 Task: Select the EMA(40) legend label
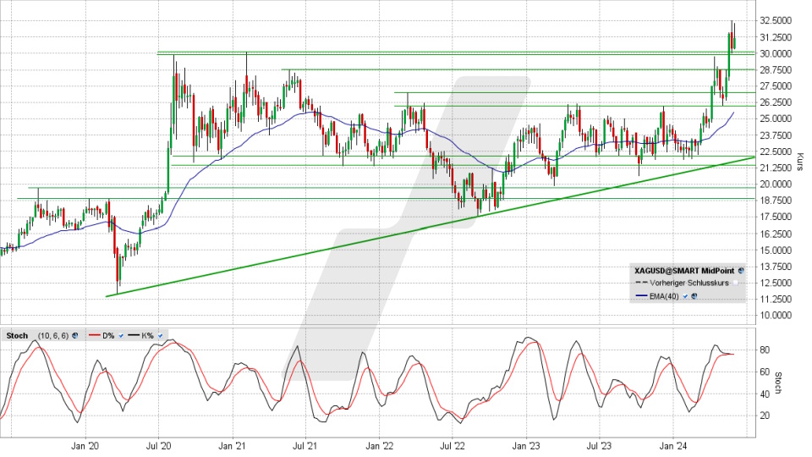[664, 296]
